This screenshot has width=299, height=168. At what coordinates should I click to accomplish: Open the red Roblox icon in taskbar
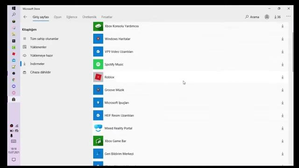(14, 54)
